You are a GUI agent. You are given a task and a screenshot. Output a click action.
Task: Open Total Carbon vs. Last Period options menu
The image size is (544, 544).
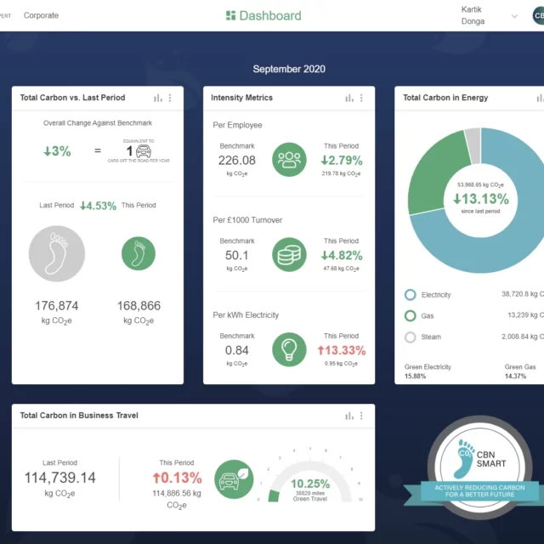point(170,98)
